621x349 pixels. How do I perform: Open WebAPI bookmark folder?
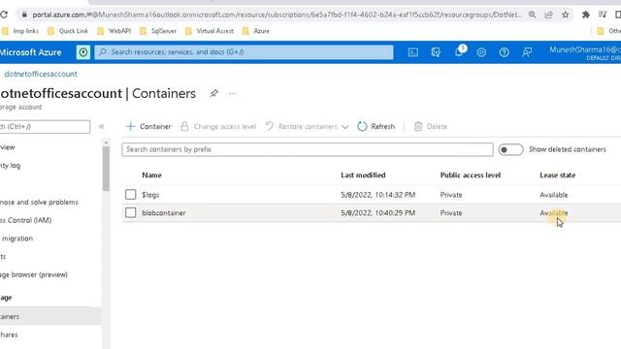pyautogui.click(x=114, y=31)
